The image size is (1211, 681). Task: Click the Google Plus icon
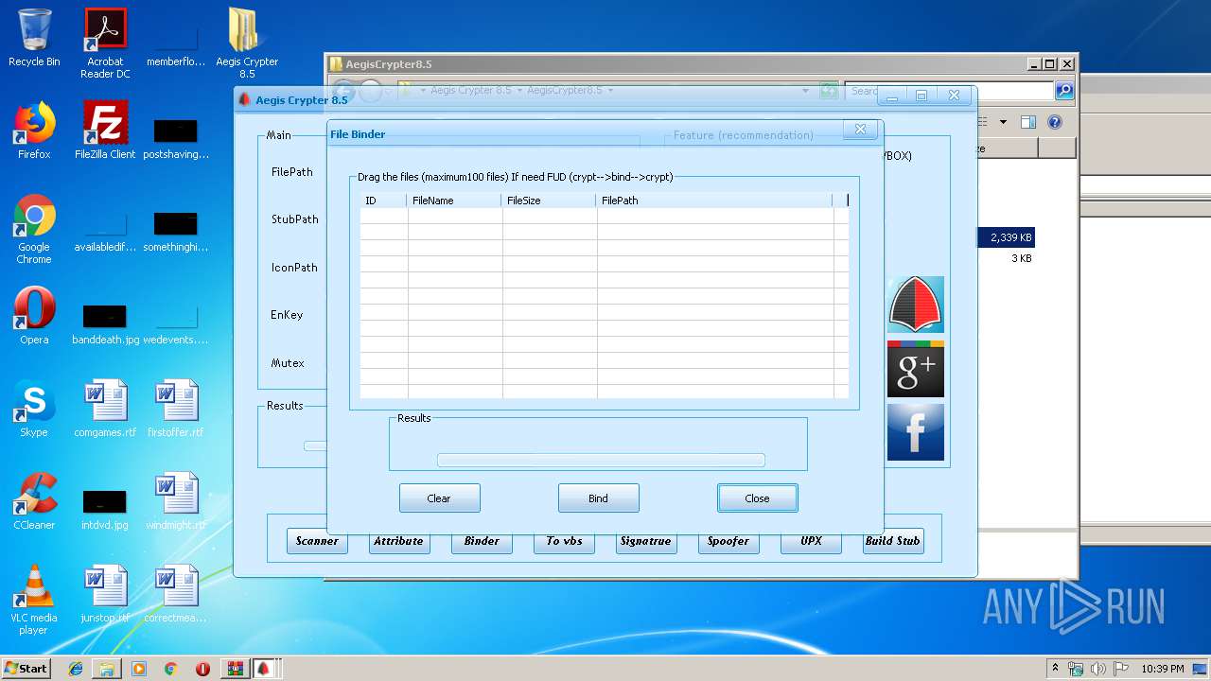pyautogui.click(x=916, y=369)
